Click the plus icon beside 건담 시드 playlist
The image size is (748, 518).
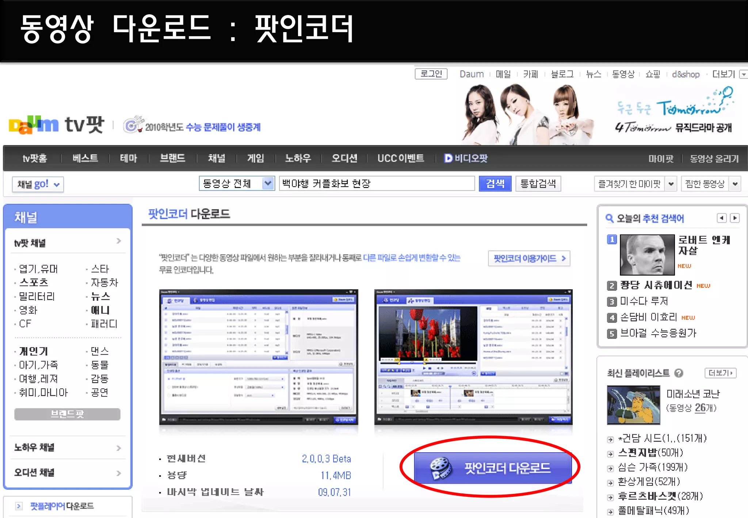(x=610, y=439)
